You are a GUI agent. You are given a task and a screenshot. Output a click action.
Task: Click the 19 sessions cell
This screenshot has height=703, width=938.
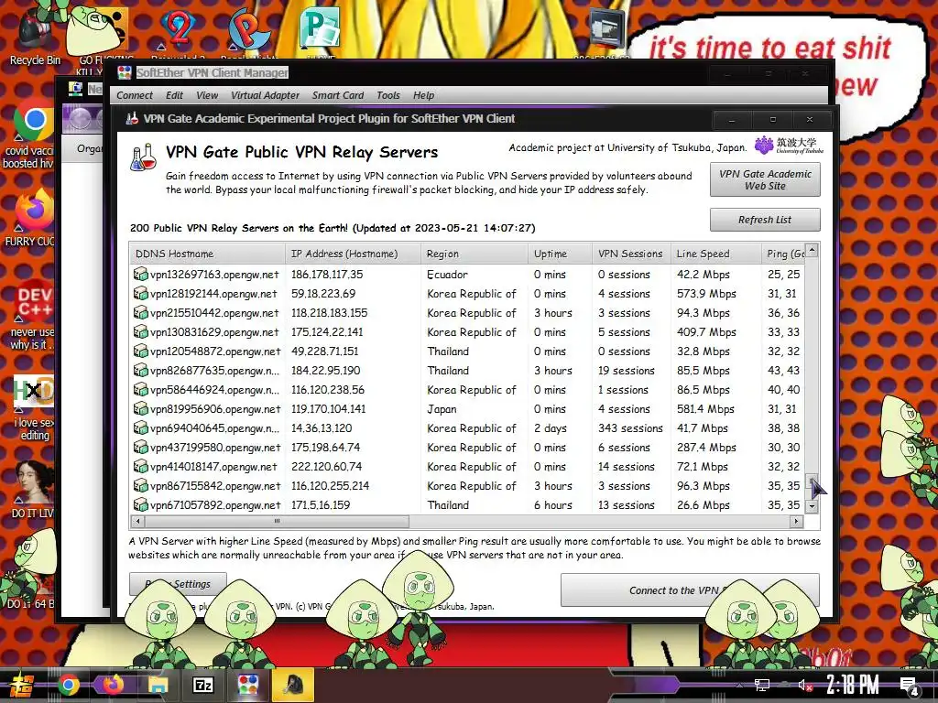(627, 371)
